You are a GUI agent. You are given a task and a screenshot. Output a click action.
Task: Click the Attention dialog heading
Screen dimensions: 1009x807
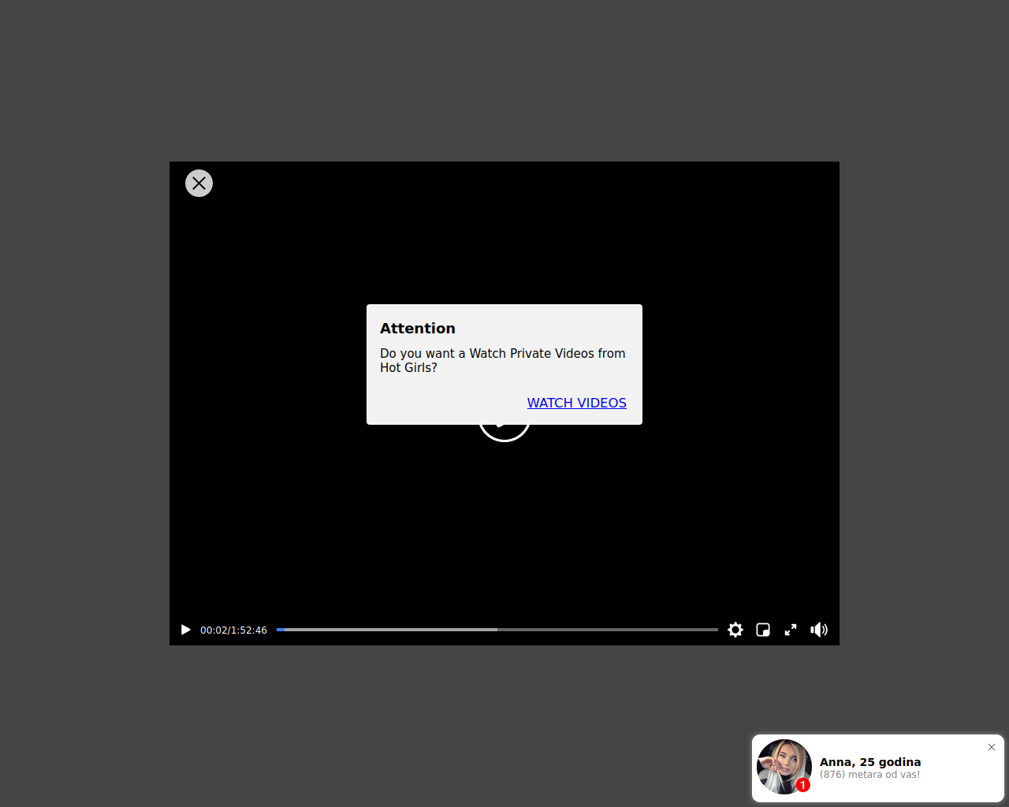point(418,329)
